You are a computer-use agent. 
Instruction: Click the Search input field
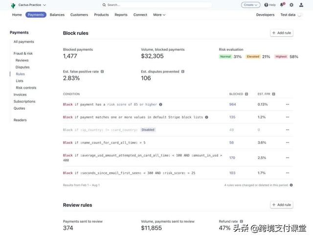(x=156, y=5)
